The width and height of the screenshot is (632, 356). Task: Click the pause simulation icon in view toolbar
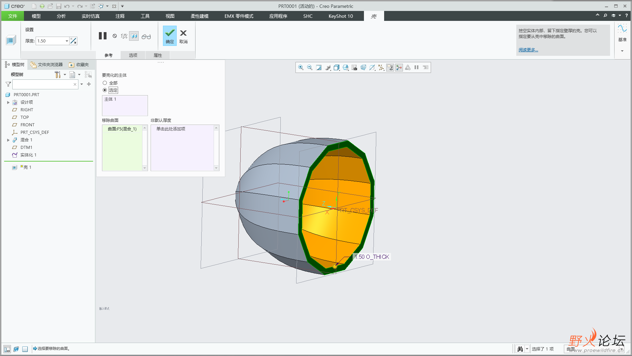coord(416,67)
